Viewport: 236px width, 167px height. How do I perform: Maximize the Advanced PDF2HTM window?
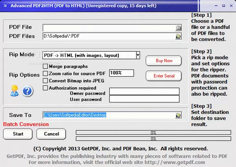(x=224, y=6)
